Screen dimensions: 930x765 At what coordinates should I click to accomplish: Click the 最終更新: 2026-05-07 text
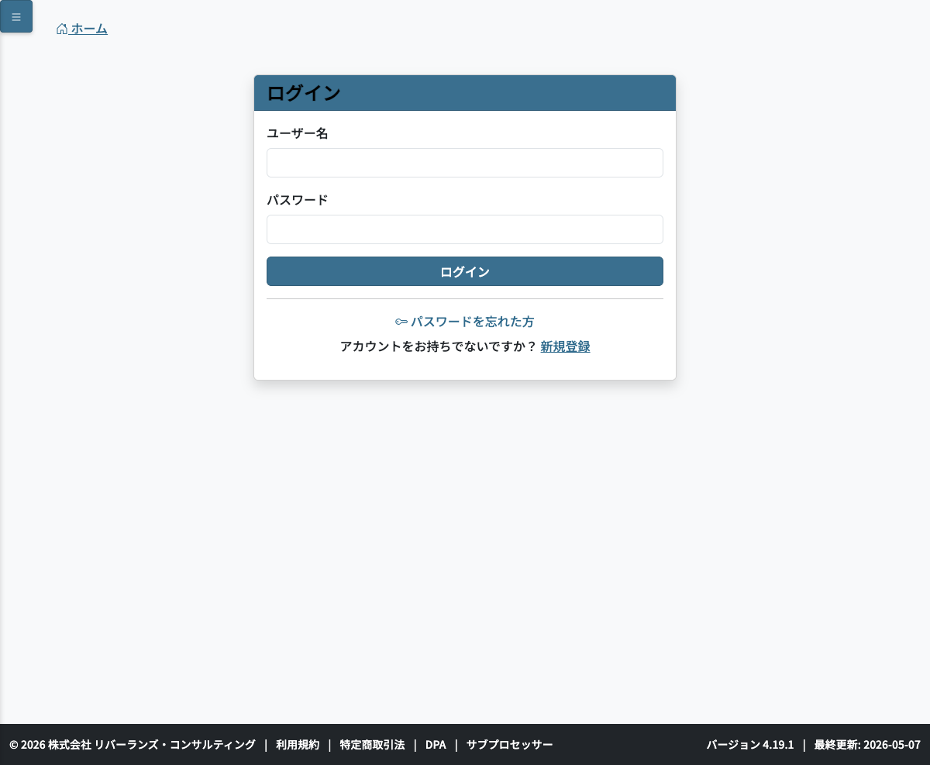867,745
